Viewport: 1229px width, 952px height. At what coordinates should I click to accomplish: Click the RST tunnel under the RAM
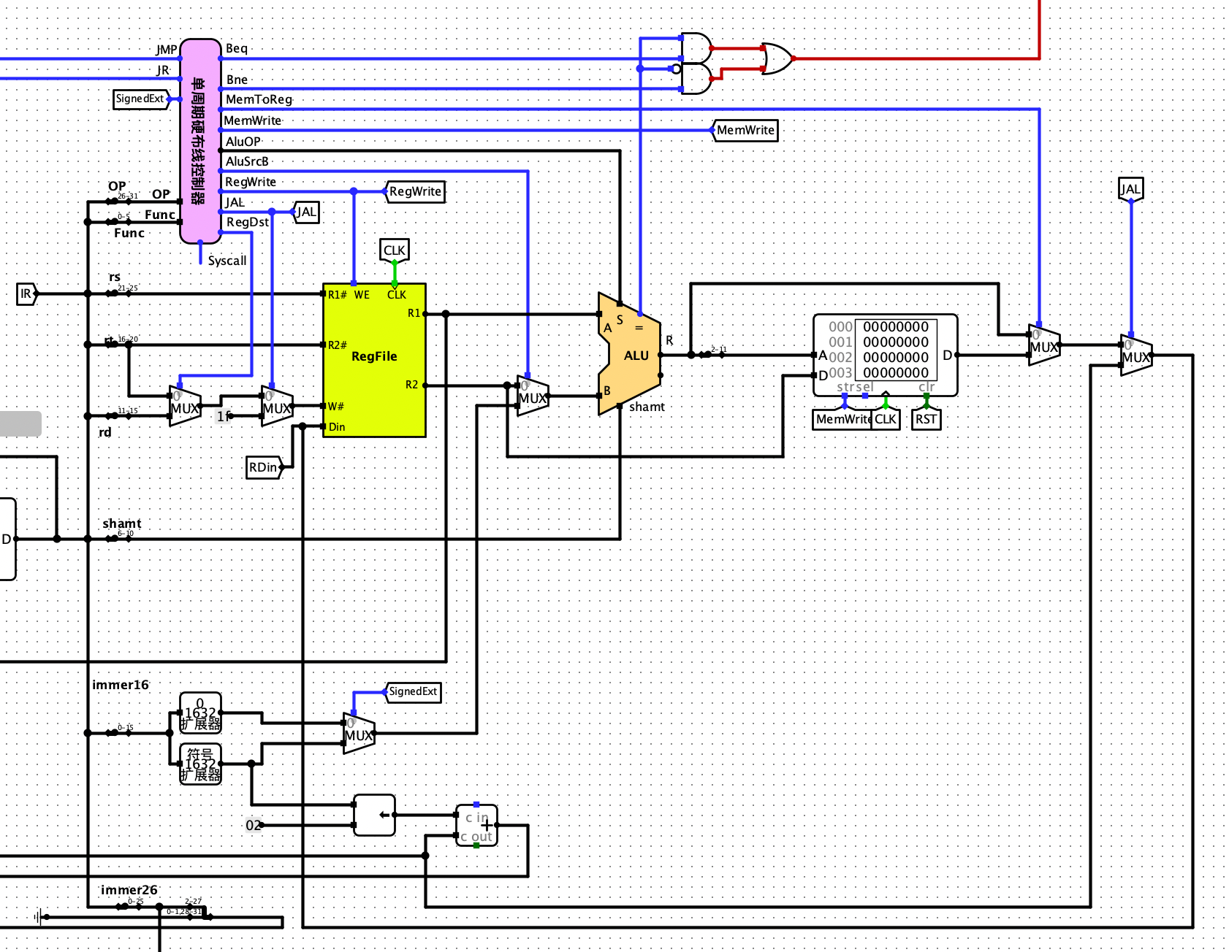926,419
